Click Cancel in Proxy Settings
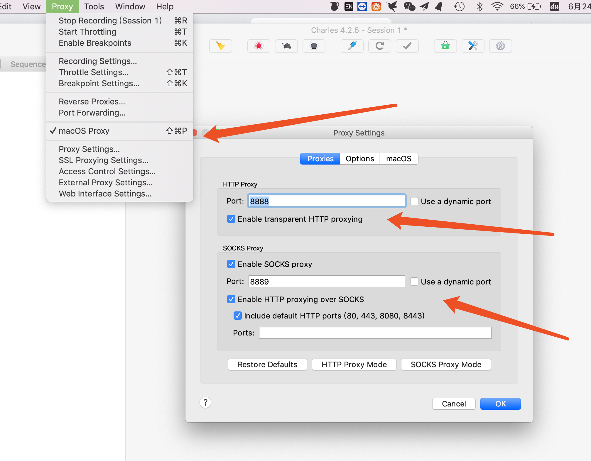 pyautogui.click(x=454, y=404)
